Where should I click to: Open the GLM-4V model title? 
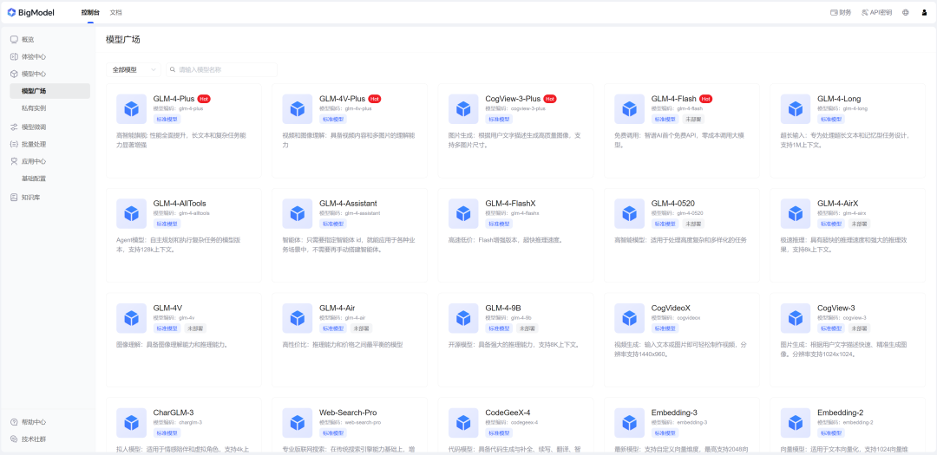click(x=167, y=309)
